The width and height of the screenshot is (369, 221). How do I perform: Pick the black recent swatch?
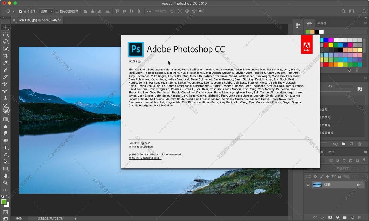317,32
